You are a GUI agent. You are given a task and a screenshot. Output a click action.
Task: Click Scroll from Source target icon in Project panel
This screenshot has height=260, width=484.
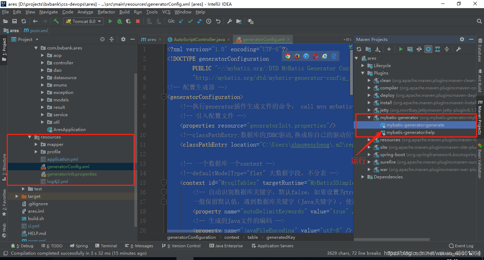tap(102, 39)
